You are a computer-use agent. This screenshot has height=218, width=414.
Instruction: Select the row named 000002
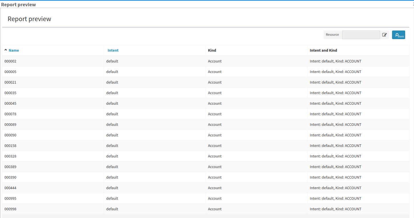[x=10, y=61]
